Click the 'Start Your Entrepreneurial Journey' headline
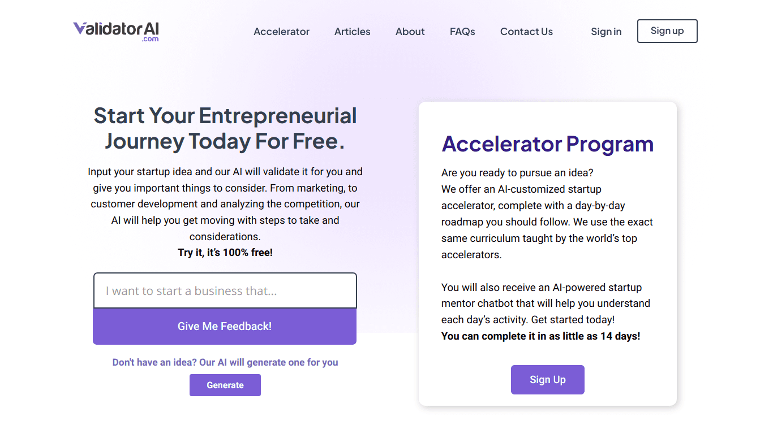Screen dimensions: 773x434 [225, 128]
